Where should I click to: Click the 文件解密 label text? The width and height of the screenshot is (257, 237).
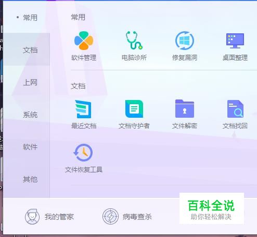pos(185,126)
